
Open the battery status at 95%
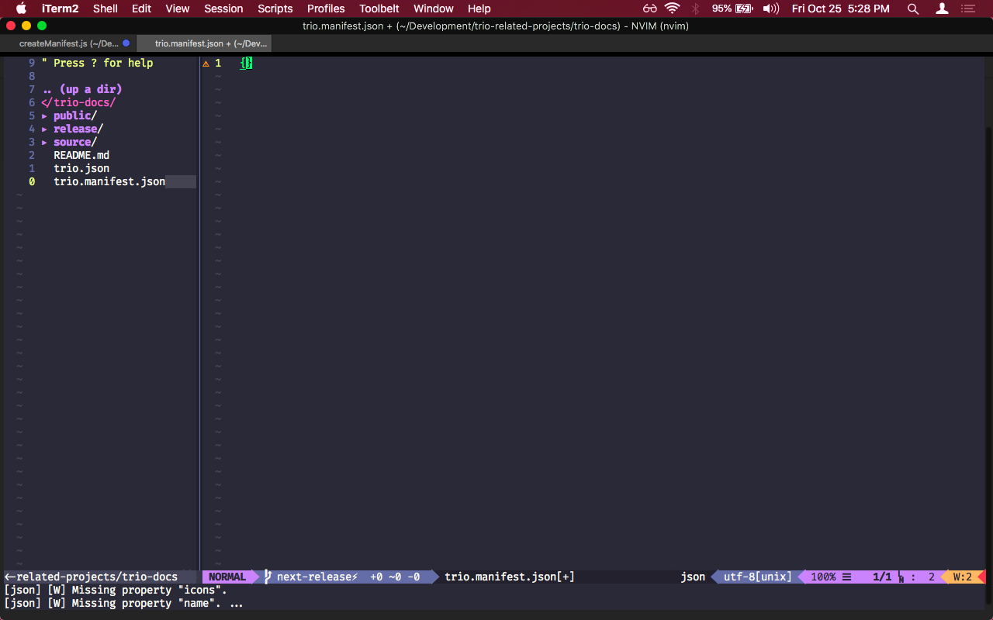(732, 9)
